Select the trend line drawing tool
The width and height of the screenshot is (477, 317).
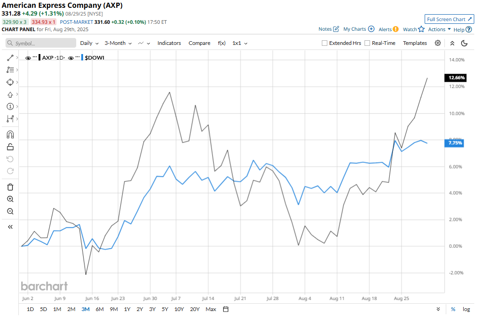pyautogui.click(x=10, y=58)
